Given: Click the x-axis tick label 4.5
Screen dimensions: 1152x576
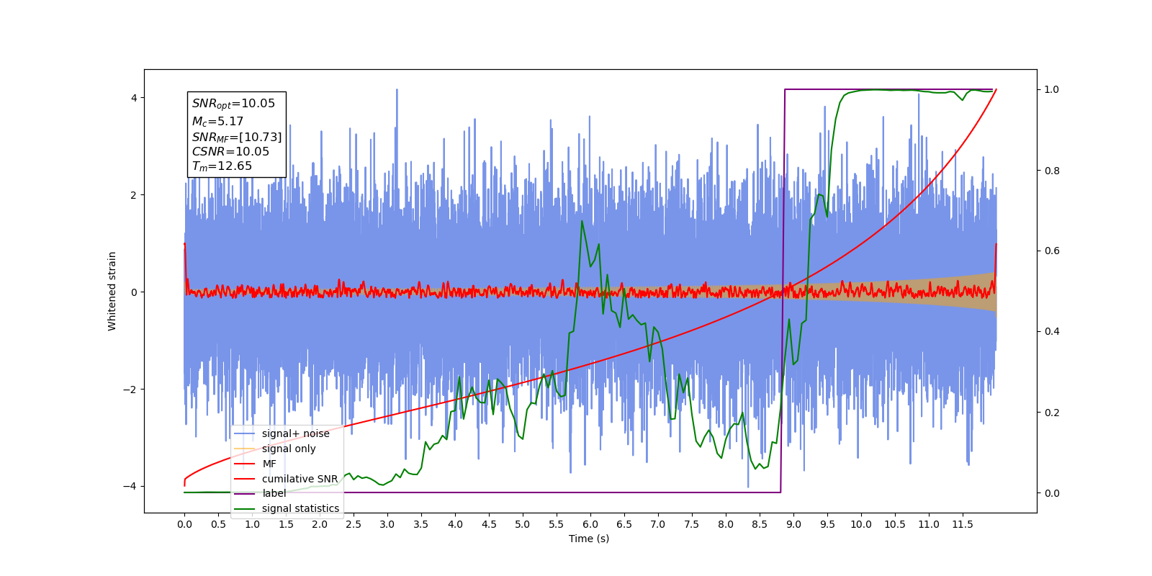Looking at the screenshot, I should click(x=489, y=524).
